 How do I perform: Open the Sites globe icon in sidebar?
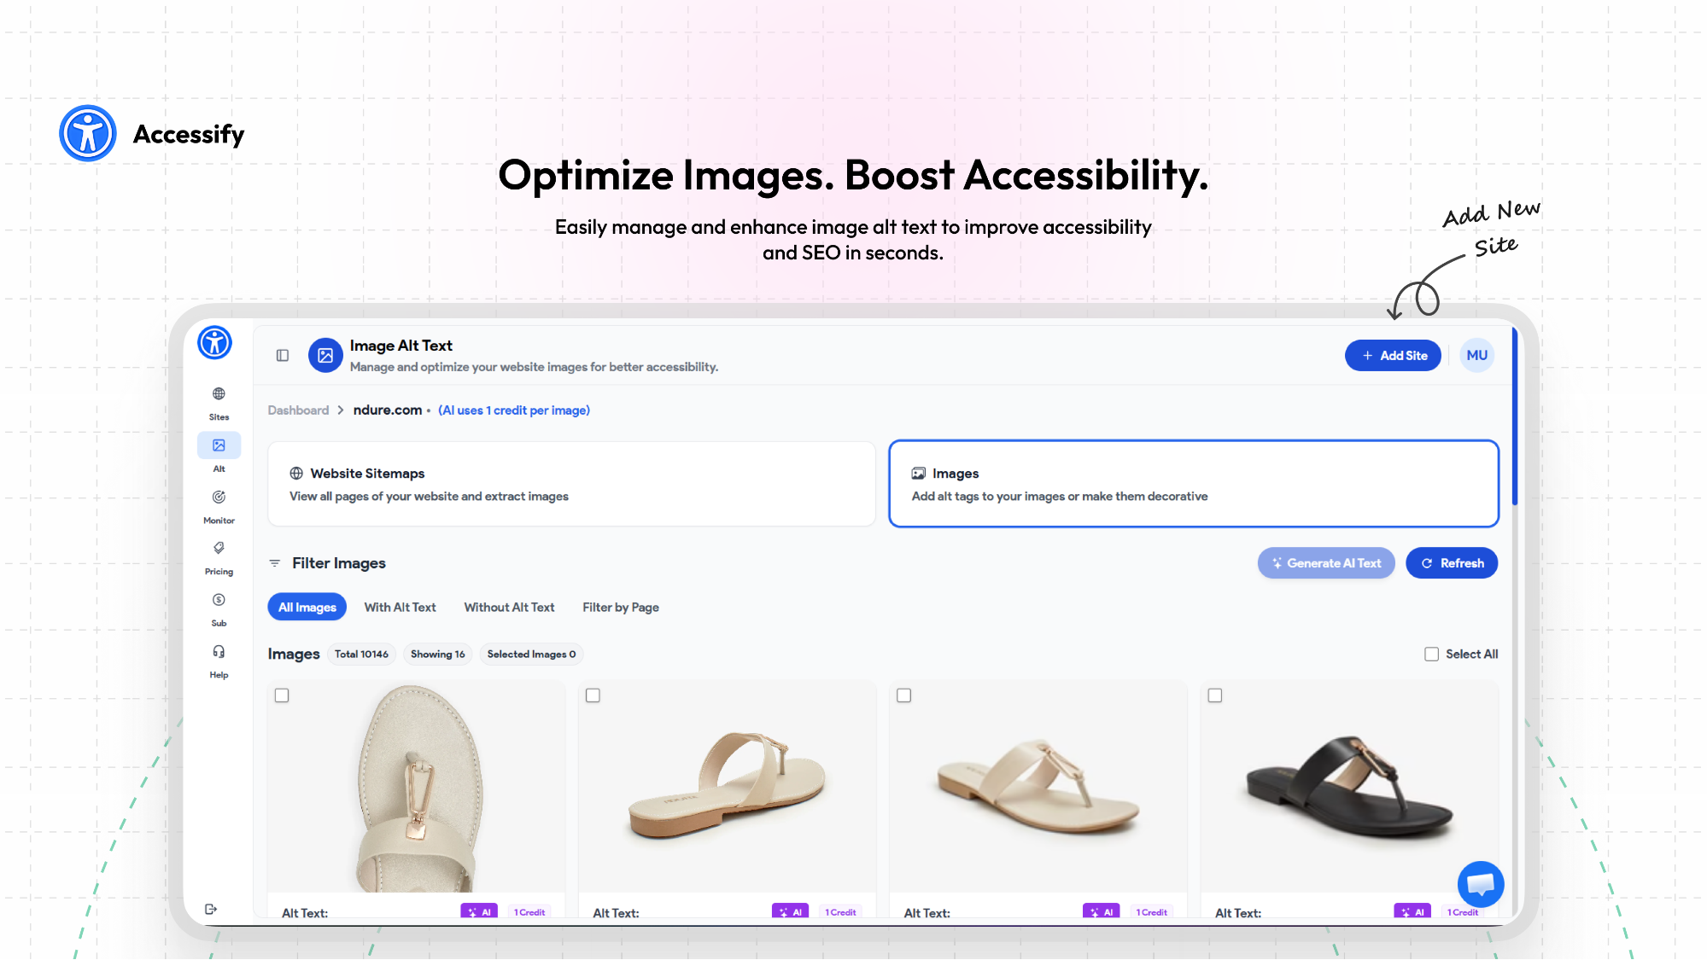(x=219, y=394)
